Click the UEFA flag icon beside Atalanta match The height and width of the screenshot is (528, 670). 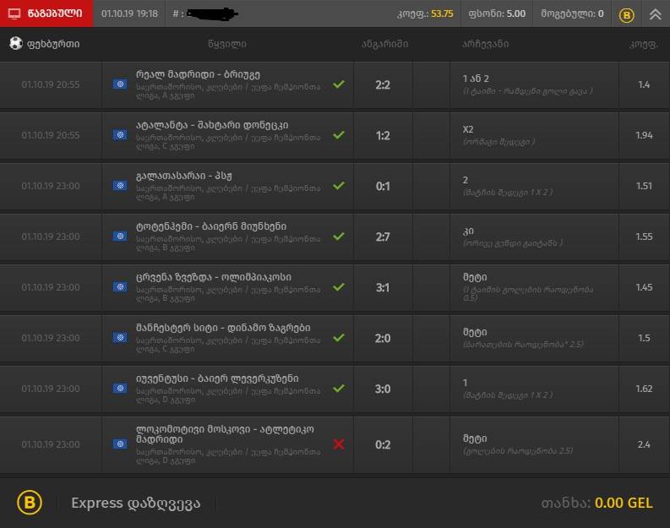[120, 135]
